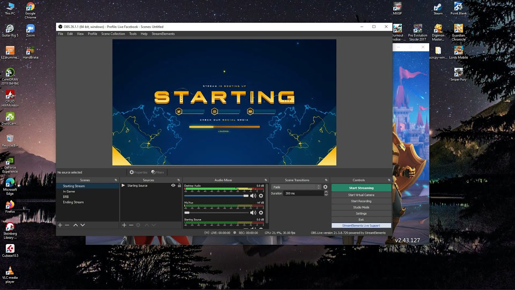515x290 pixels.
Task: Click Start Virtual Camera button
Action: coord(361,195)
